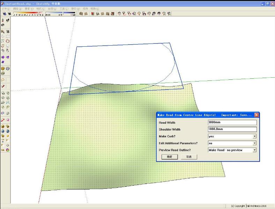Select the Walk tool footprints icon

click(x=8, y=21)
